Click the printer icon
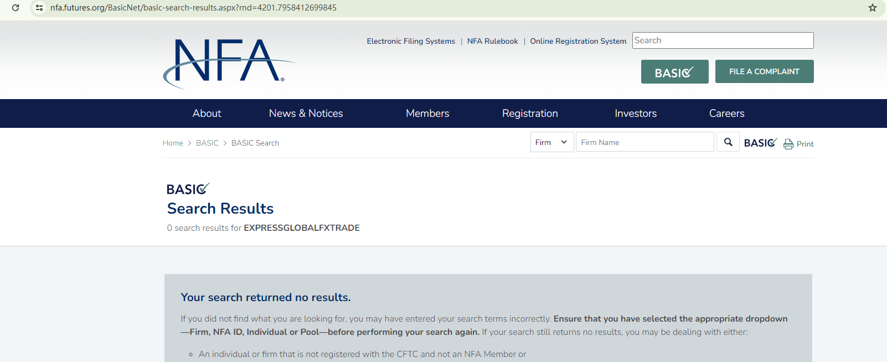The image size is (887, 362). point(788,144)
